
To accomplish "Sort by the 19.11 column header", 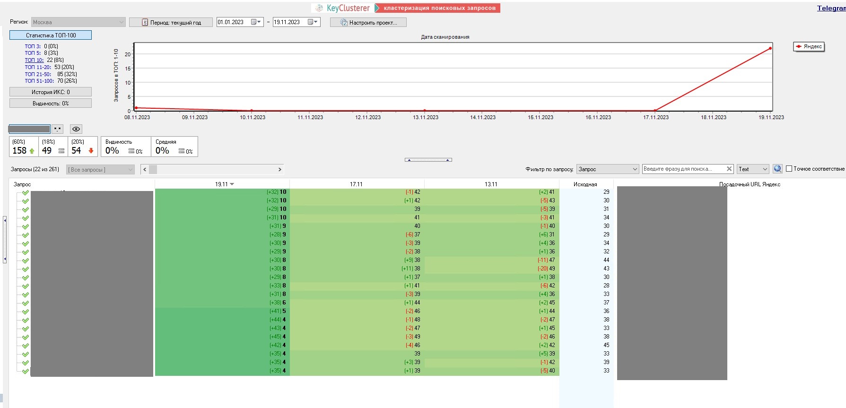I will click(222, 184).
